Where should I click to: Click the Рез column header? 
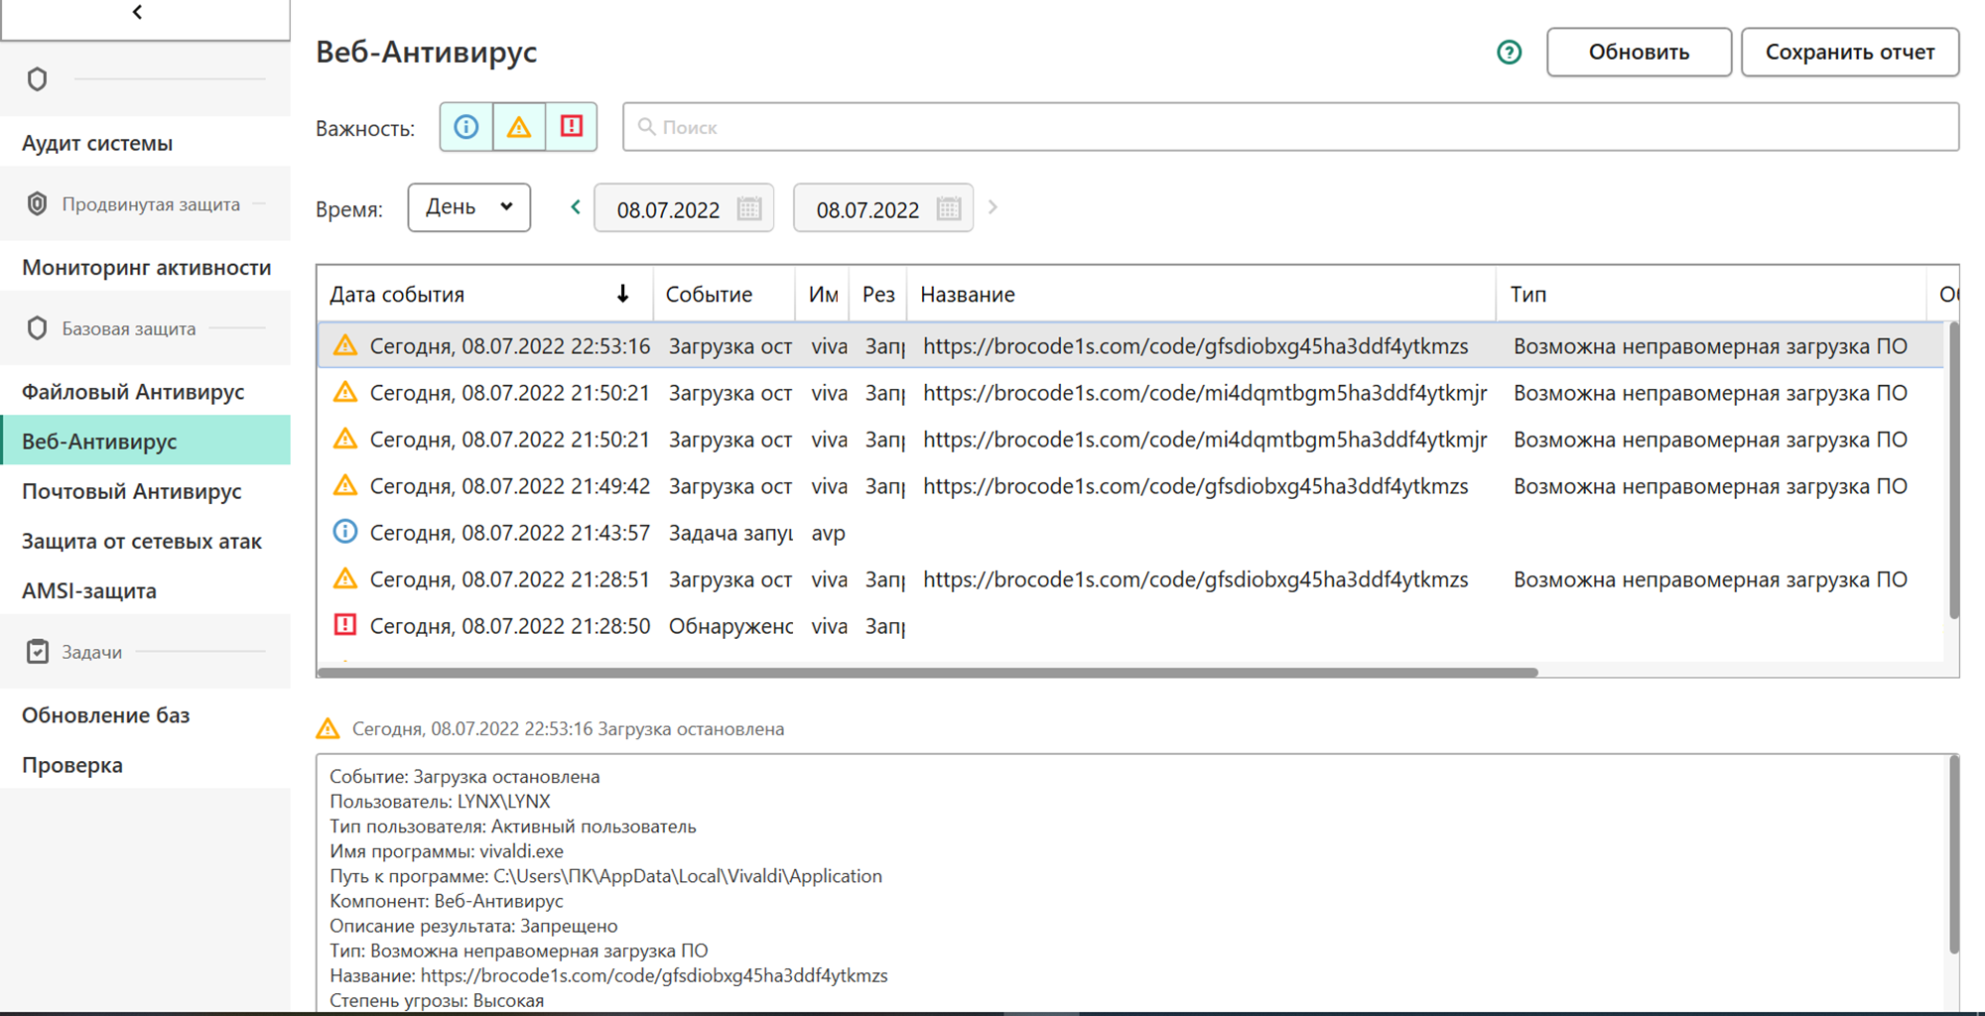[x=878, y=295]
